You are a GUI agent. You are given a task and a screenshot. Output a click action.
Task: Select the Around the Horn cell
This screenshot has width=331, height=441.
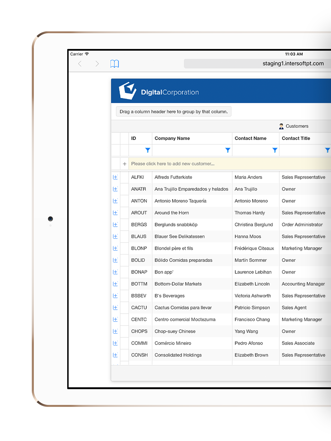pyautogui.click(x=172, y=213)
